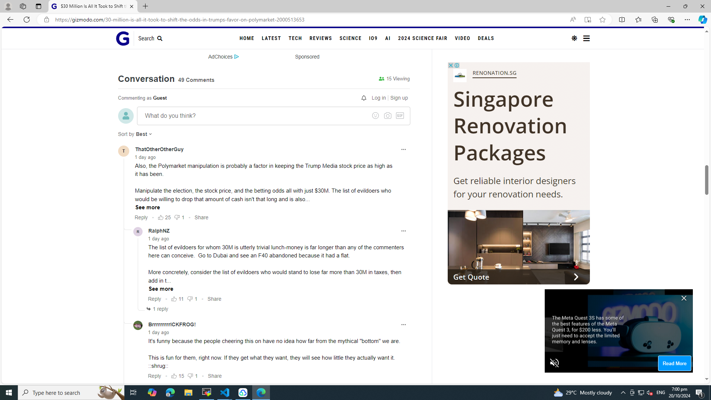This screenshot has width=711, height=400.
Task: Click the Gizmodo logo icon
Action: 123,39
